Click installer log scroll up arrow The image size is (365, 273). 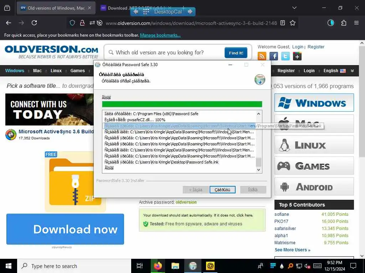pos(259,114)
